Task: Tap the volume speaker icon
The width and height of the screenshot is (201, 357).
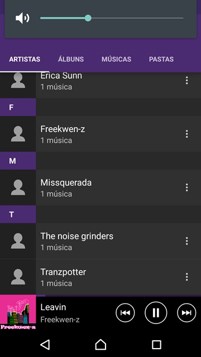Action: [x=22, y=18]
